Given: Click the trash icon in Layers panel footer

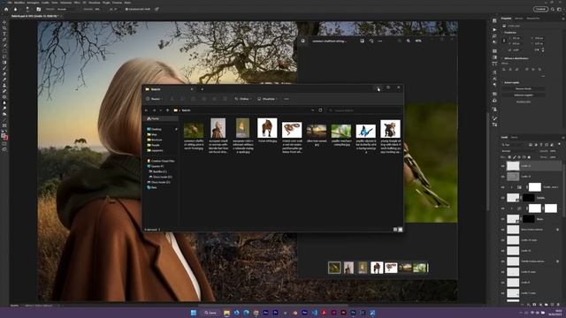Looking at the screenshot, I should (x=558, y=305).
